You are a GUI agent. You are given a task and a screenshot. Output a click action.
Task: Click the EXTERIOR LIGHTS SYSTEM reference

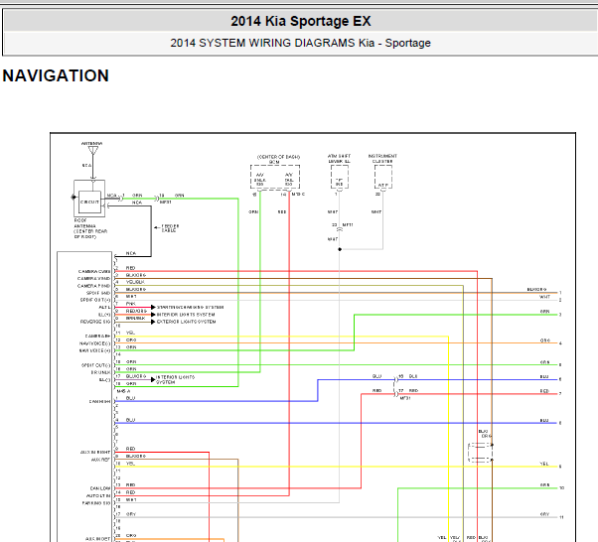click(186, 322)
